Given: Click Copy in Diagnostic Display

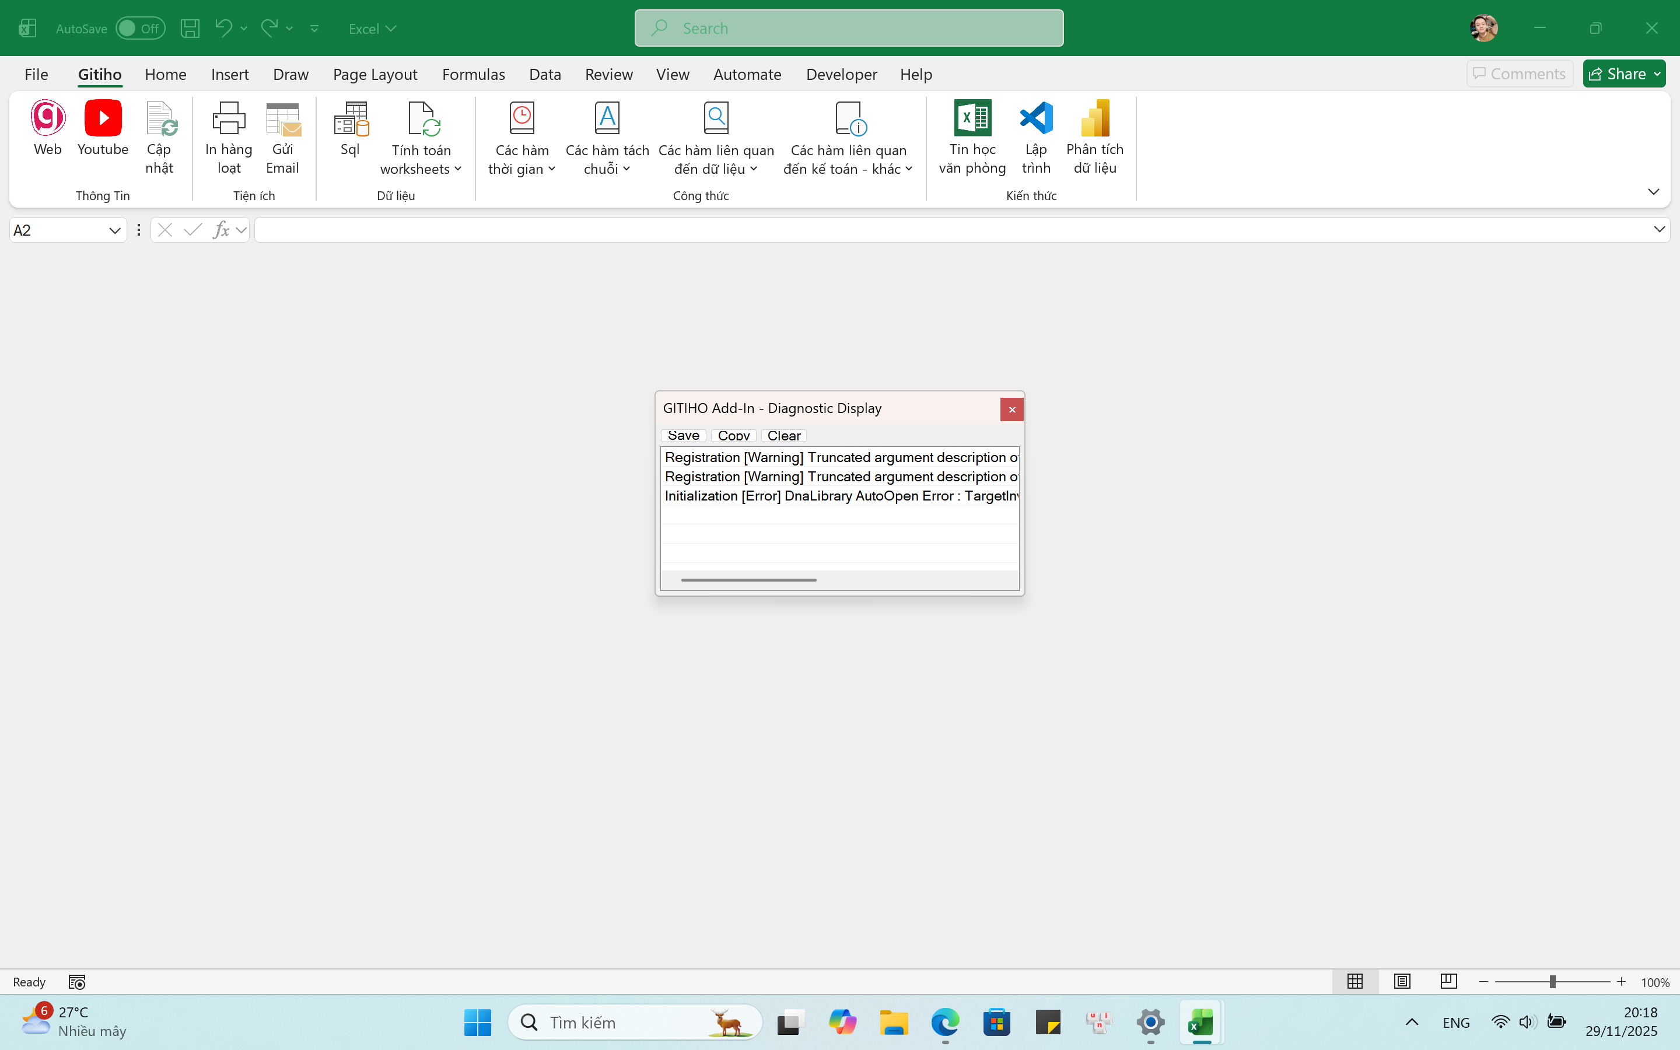Looking at the screenshot, I should [x=733, y=435].
